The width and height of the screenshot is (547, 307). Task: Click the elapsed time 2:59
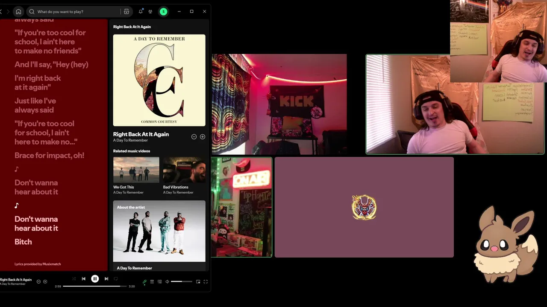click(x=58, y=287)
